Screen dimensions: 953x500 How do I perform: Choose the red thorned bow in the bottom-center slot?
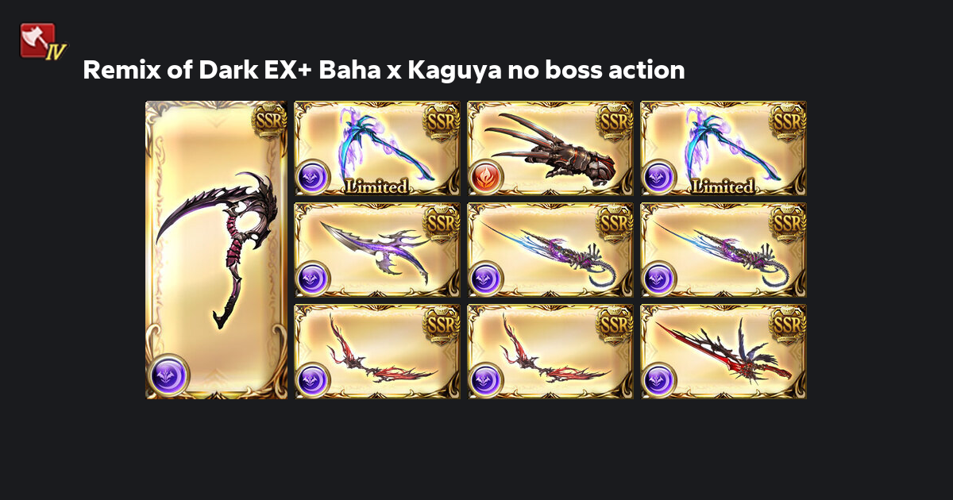point(550,352)
